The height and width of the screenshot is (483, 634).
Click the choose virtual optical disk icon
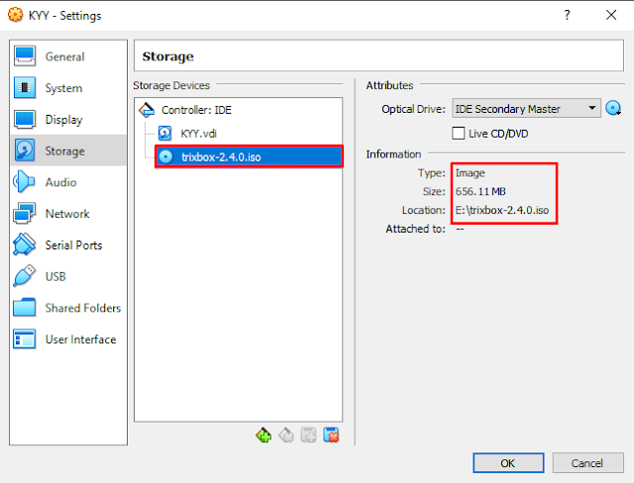click(x=613, y=108)
